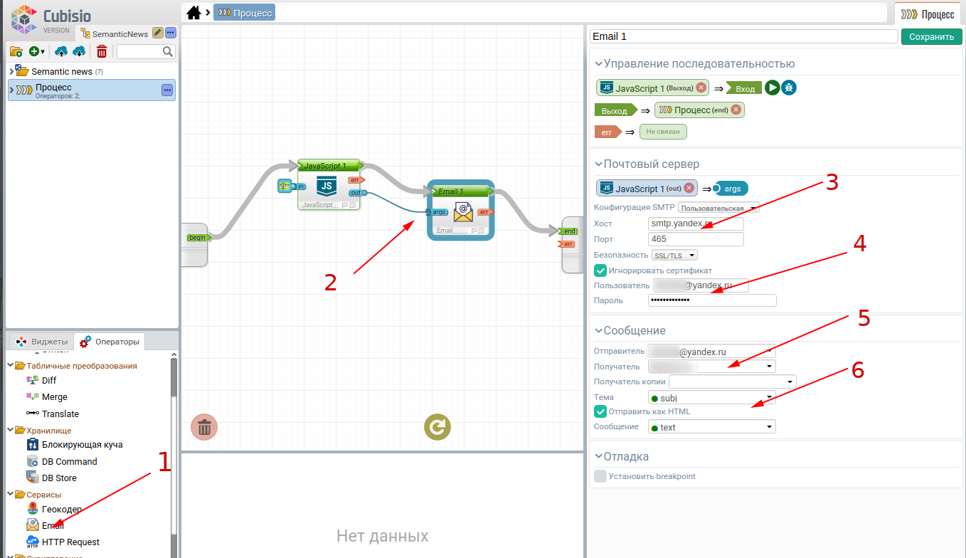Click the pencil edit icon beside SemanticNews
Image resolution: width=966 pixels, height=558 pixels.
158,33
